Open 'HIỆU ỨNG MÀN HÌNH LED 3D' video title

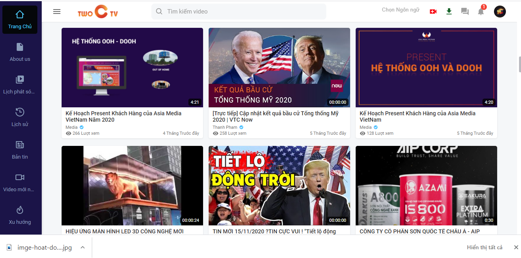[x=125, y=231]
